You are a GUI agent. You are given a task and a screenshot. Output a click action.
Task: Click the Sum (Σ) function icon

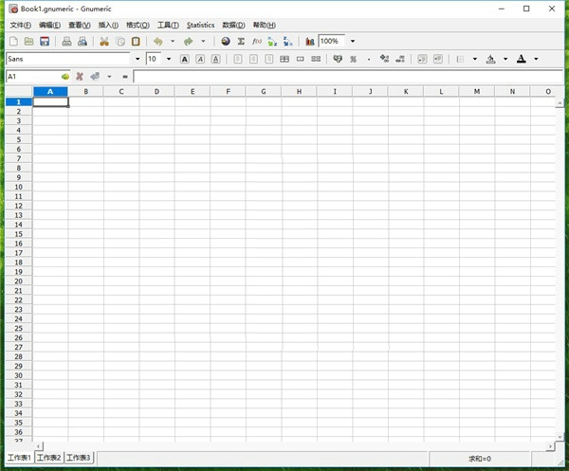[241, 42]
